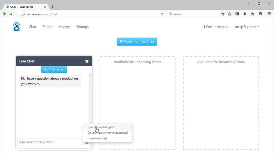
Task: Open Firefox hamburger menu
Action: tap(269, 14)
